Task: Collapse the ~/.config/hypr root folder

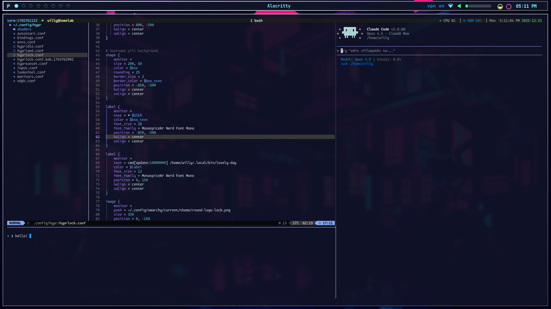Action: (27, 25)
